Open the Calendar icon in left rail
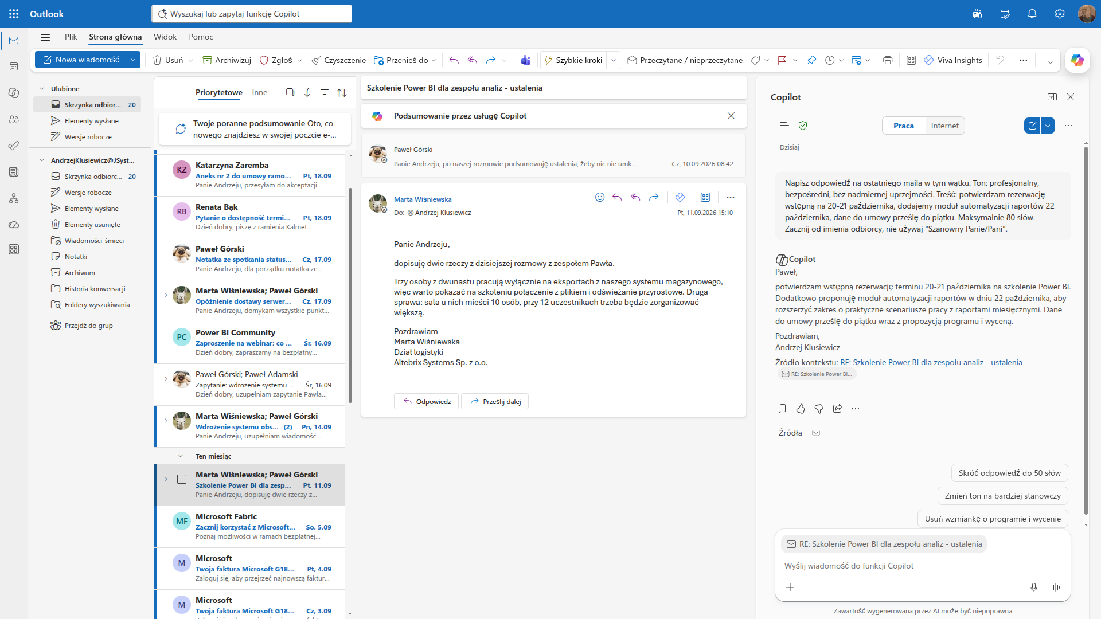This screenshot has height=619, width=1101. tap(14, 66)
